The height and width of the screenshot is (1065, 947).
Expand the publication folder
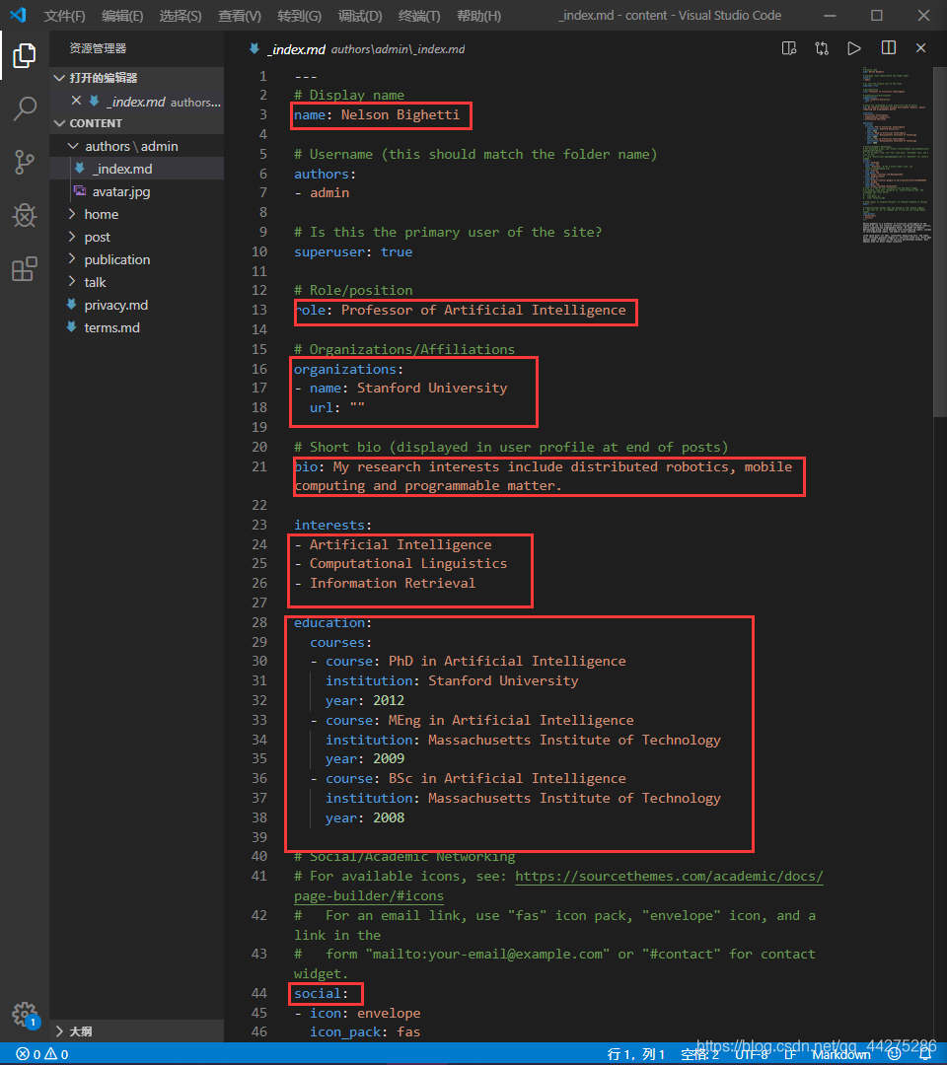tap(72, 258)
